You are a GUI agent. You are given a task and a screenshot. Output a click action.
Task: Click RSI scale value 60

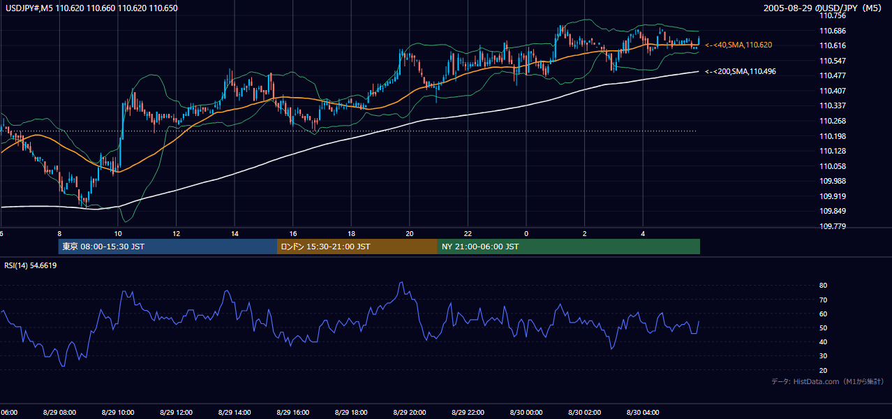point(823,314)
